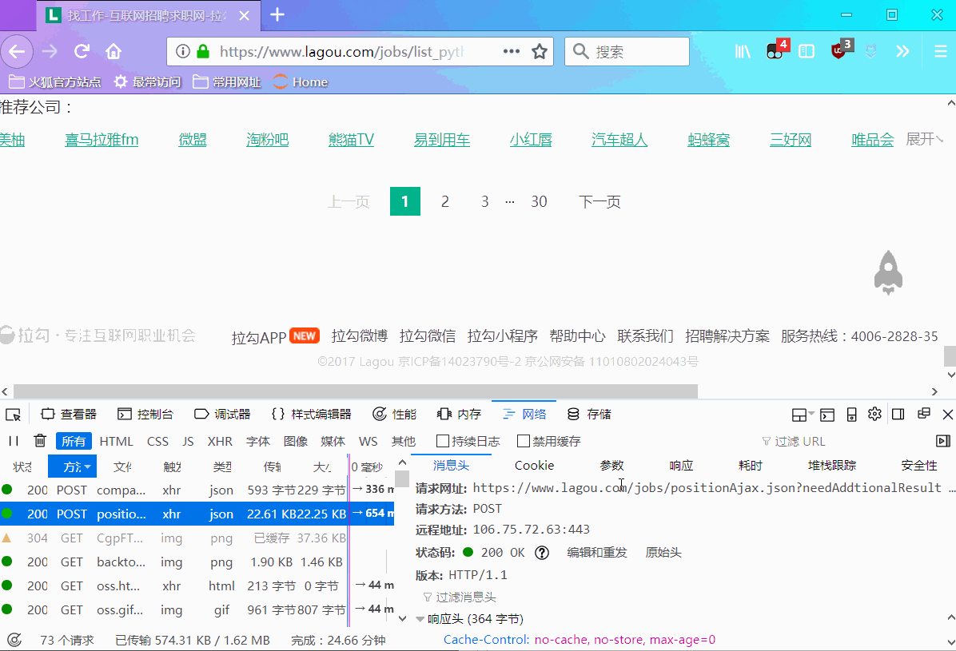956x651 pixels.
Task: Open the 性能 performance tab
Action: 395,415
